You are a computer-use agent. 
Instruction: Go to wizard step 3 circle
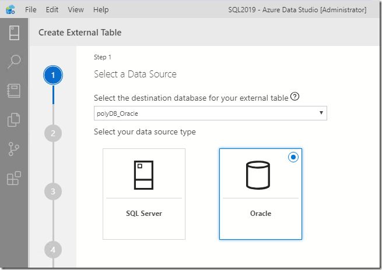53,191
